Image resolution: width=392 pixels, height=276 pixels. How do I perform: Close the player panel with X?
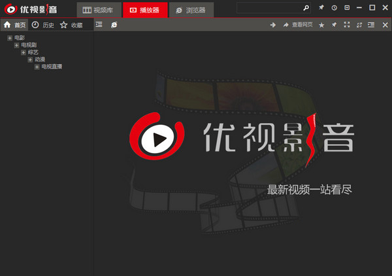[x=385, y=25]
